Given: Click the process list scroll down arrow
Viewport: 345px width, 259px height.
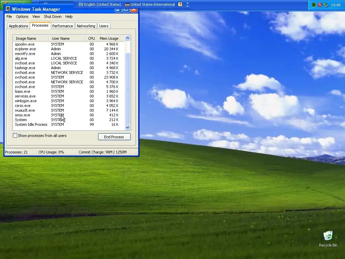Looking at the screenshot, I should coord(127,127).
